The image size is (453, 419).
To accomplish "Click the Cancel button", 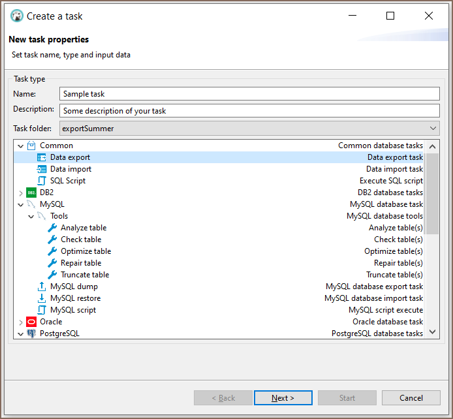I will pos(411,398).
